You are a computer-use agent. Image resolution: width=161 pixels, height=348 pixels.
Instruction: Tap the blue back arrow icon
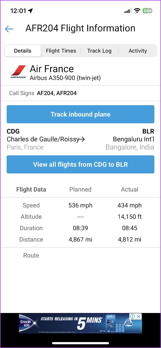9,29
